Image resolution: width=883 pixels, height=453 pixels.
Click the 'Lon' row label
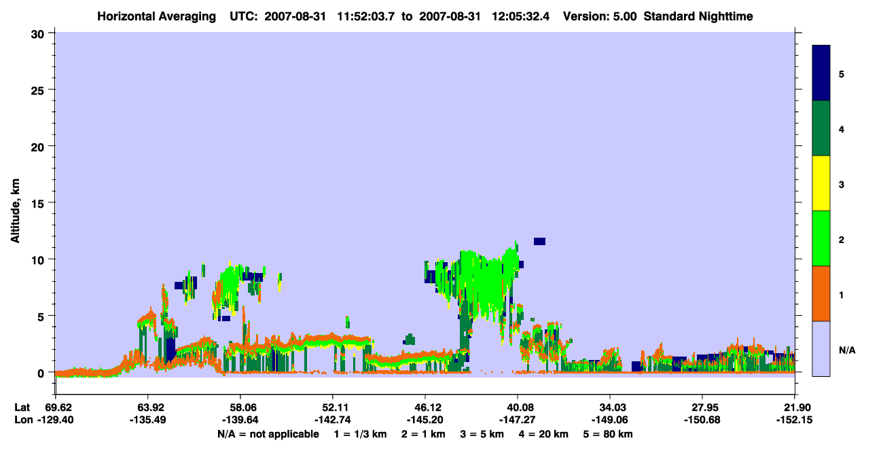point(22,420)
